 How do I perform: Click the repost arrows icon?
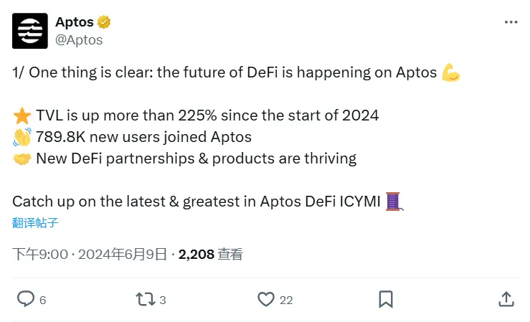pyautogui.click(x=146, y=299)
